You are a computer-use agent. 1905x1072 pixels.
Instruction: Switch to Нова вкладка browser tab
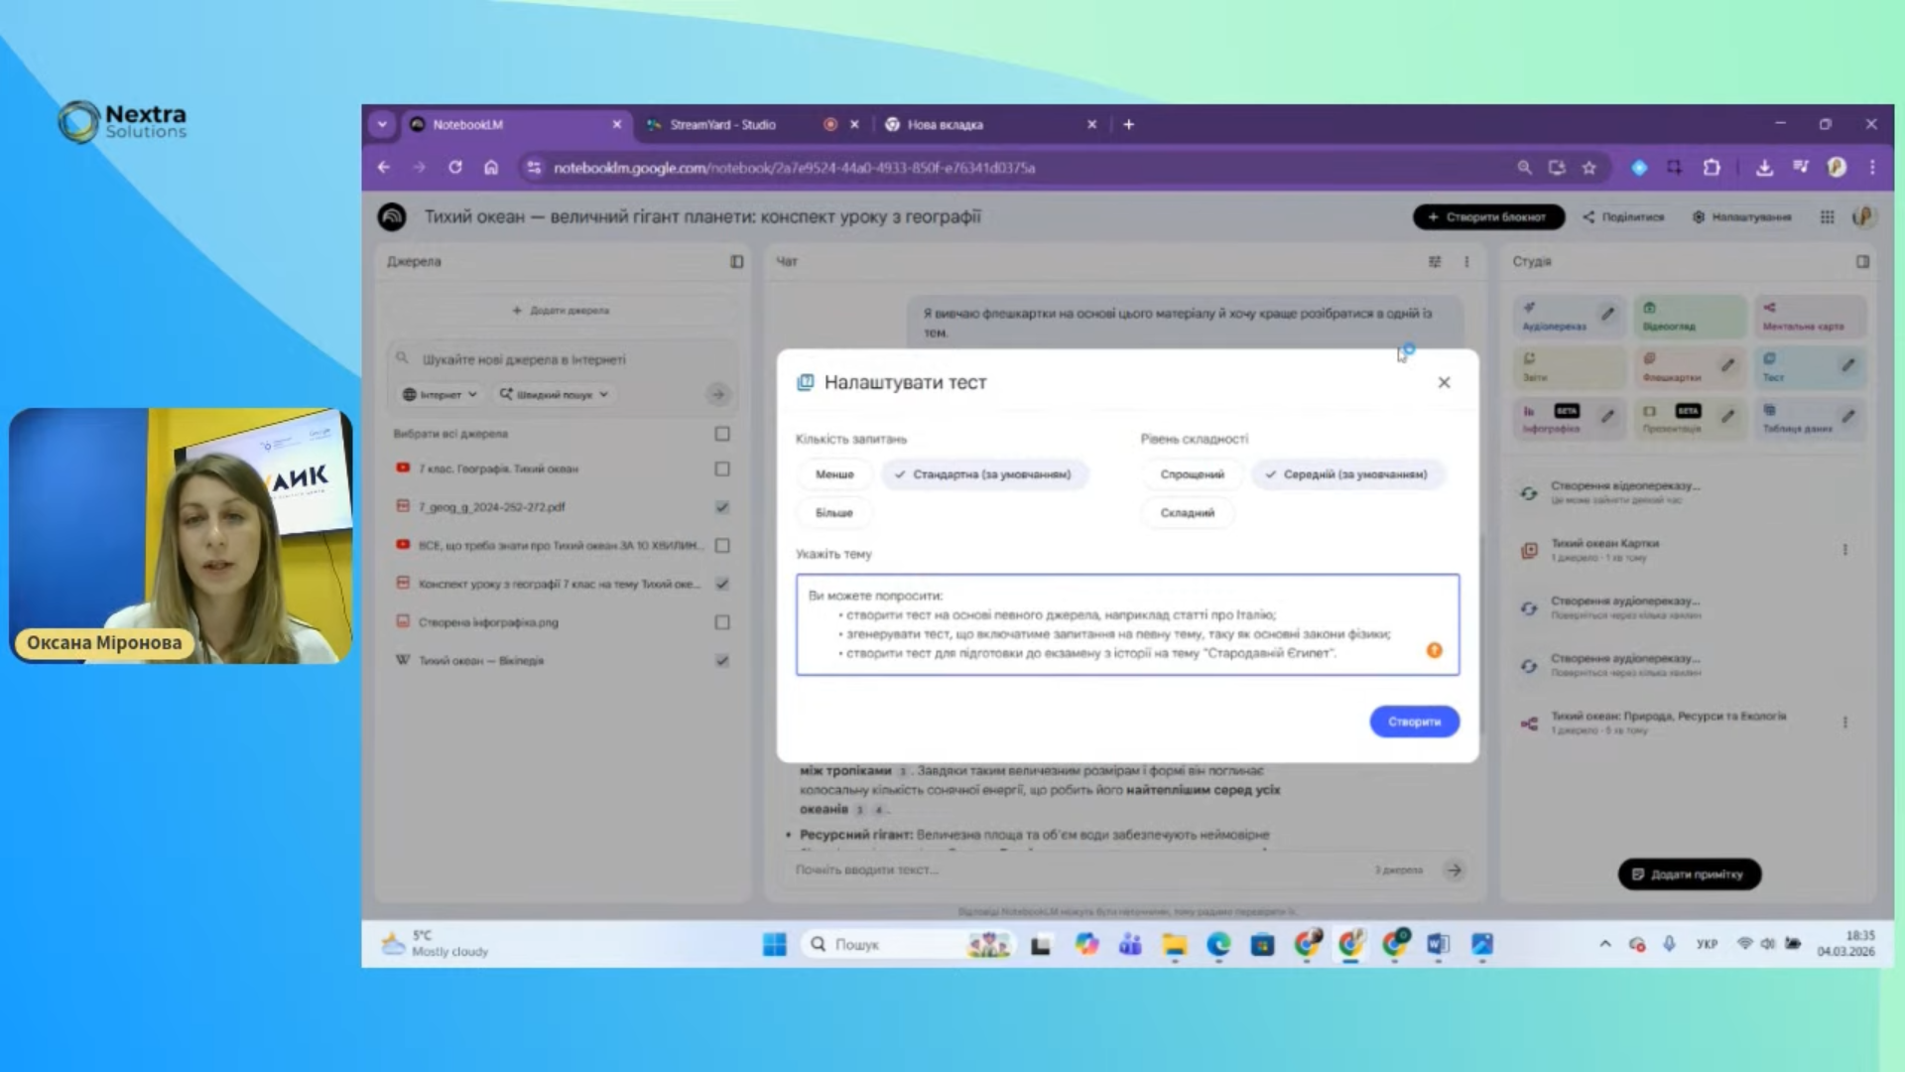coord(945,124)
